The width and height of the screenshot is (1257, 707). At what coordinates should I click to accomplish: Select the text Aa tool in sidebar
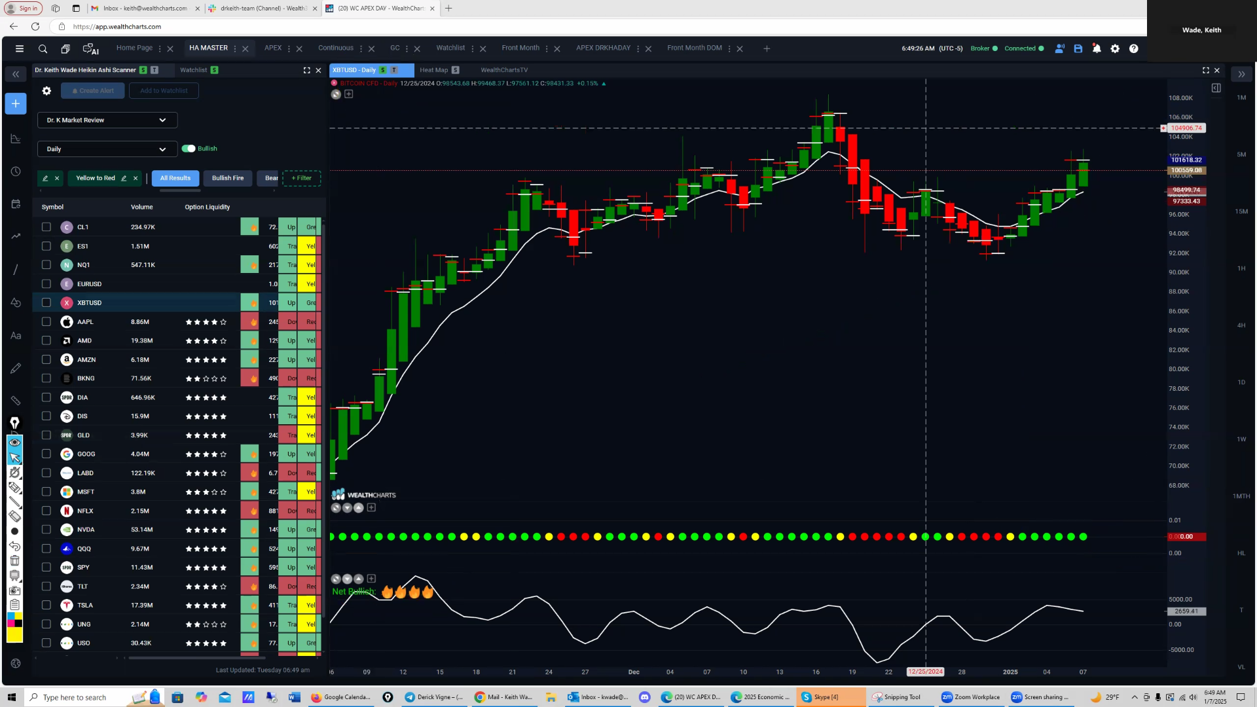(16, 336)
